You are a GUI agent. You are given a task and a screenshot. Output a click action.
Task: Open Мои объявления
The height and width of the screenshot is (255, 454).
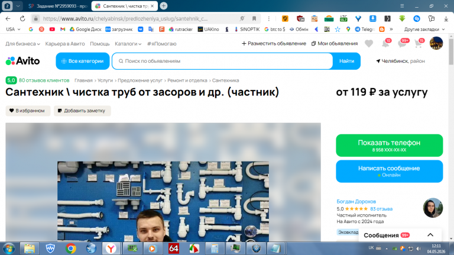[335, 43]
